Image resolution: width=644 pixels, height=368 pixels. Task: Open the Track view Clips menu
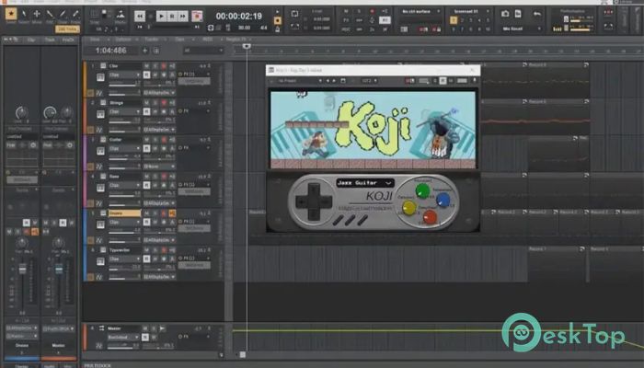tap(180, 40)
